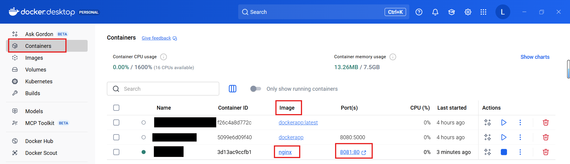Image resolution: width=570 pixels, height=164 pixels.
Task: Open the nginx image link
Action: click(x=285, y=152)
